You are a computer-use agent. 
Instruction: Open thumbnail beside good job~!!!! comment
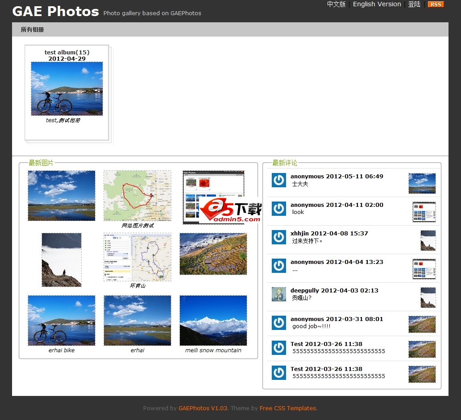pyautogui.click(x=422, y=324)
